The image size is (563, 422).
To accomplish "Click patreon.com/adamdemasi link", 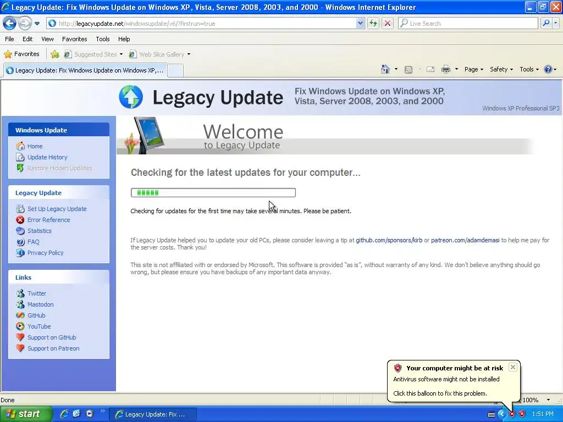I will [x=465, y=240].
